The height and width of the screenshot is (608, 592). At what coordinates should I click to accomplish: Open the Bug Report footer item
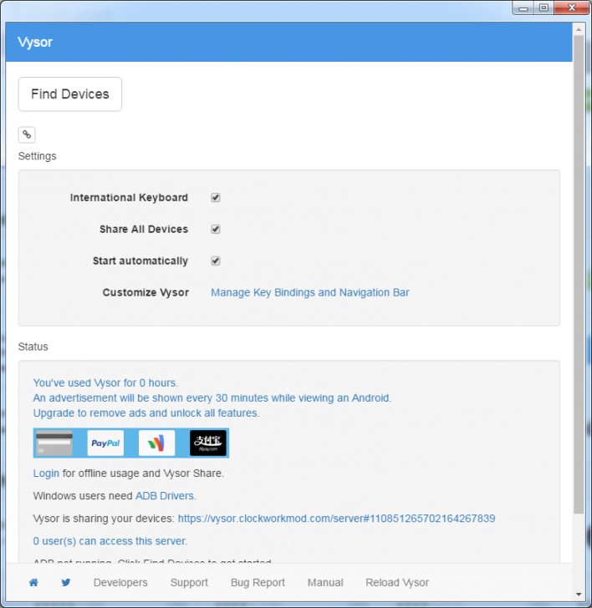pyautogui.click(x=258, y=582)
